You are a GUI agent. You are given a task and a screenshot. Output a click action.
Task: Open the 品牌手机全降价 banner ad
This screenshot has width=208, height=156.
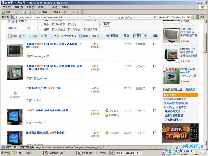[x=180, y=133]
